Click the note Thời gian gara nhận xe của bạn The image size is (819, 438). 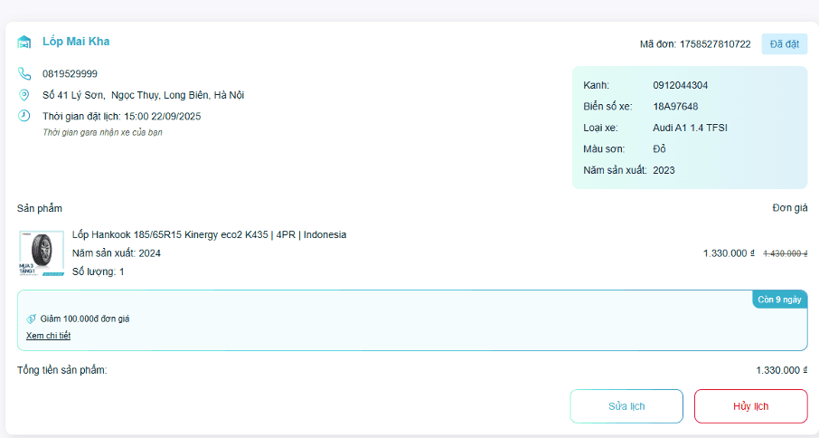pyautogui.click(x=102, y=132)
